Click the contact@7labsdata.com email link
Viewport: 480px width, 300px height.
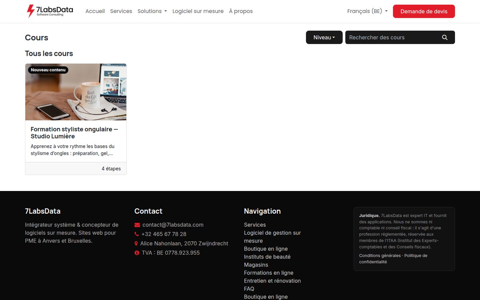coord(173,225)
